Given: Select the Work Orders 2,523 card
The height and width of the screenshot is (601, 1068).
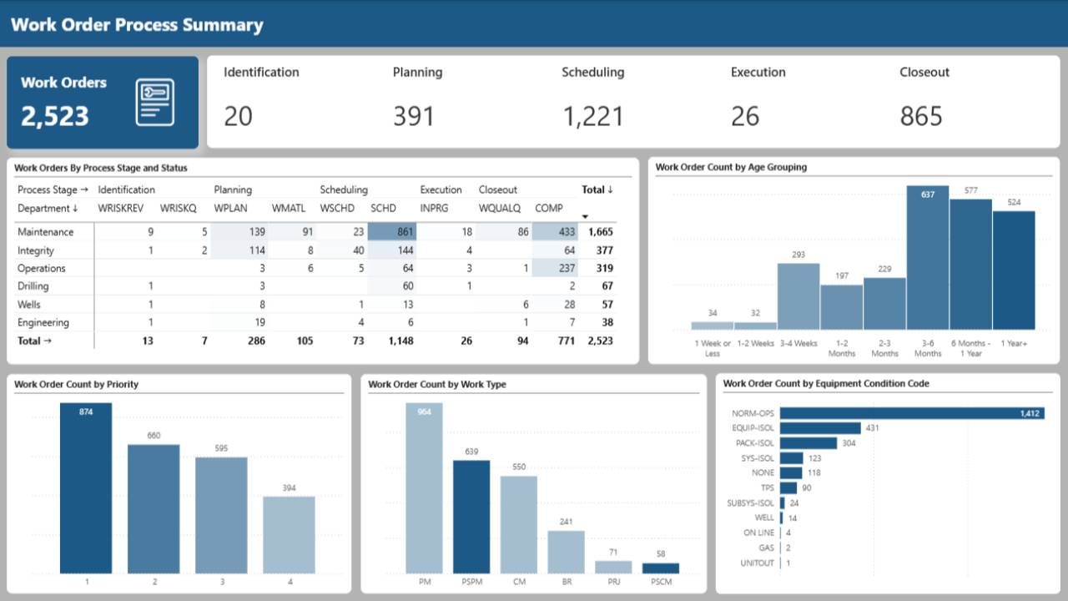Looking at the screenshot, I should 103,103.
